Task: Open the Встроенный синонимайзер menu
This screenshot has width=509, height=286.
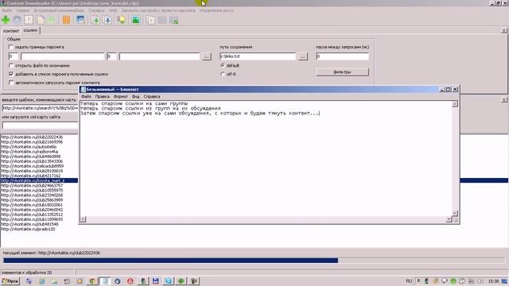Action: (x=59, y=10)
